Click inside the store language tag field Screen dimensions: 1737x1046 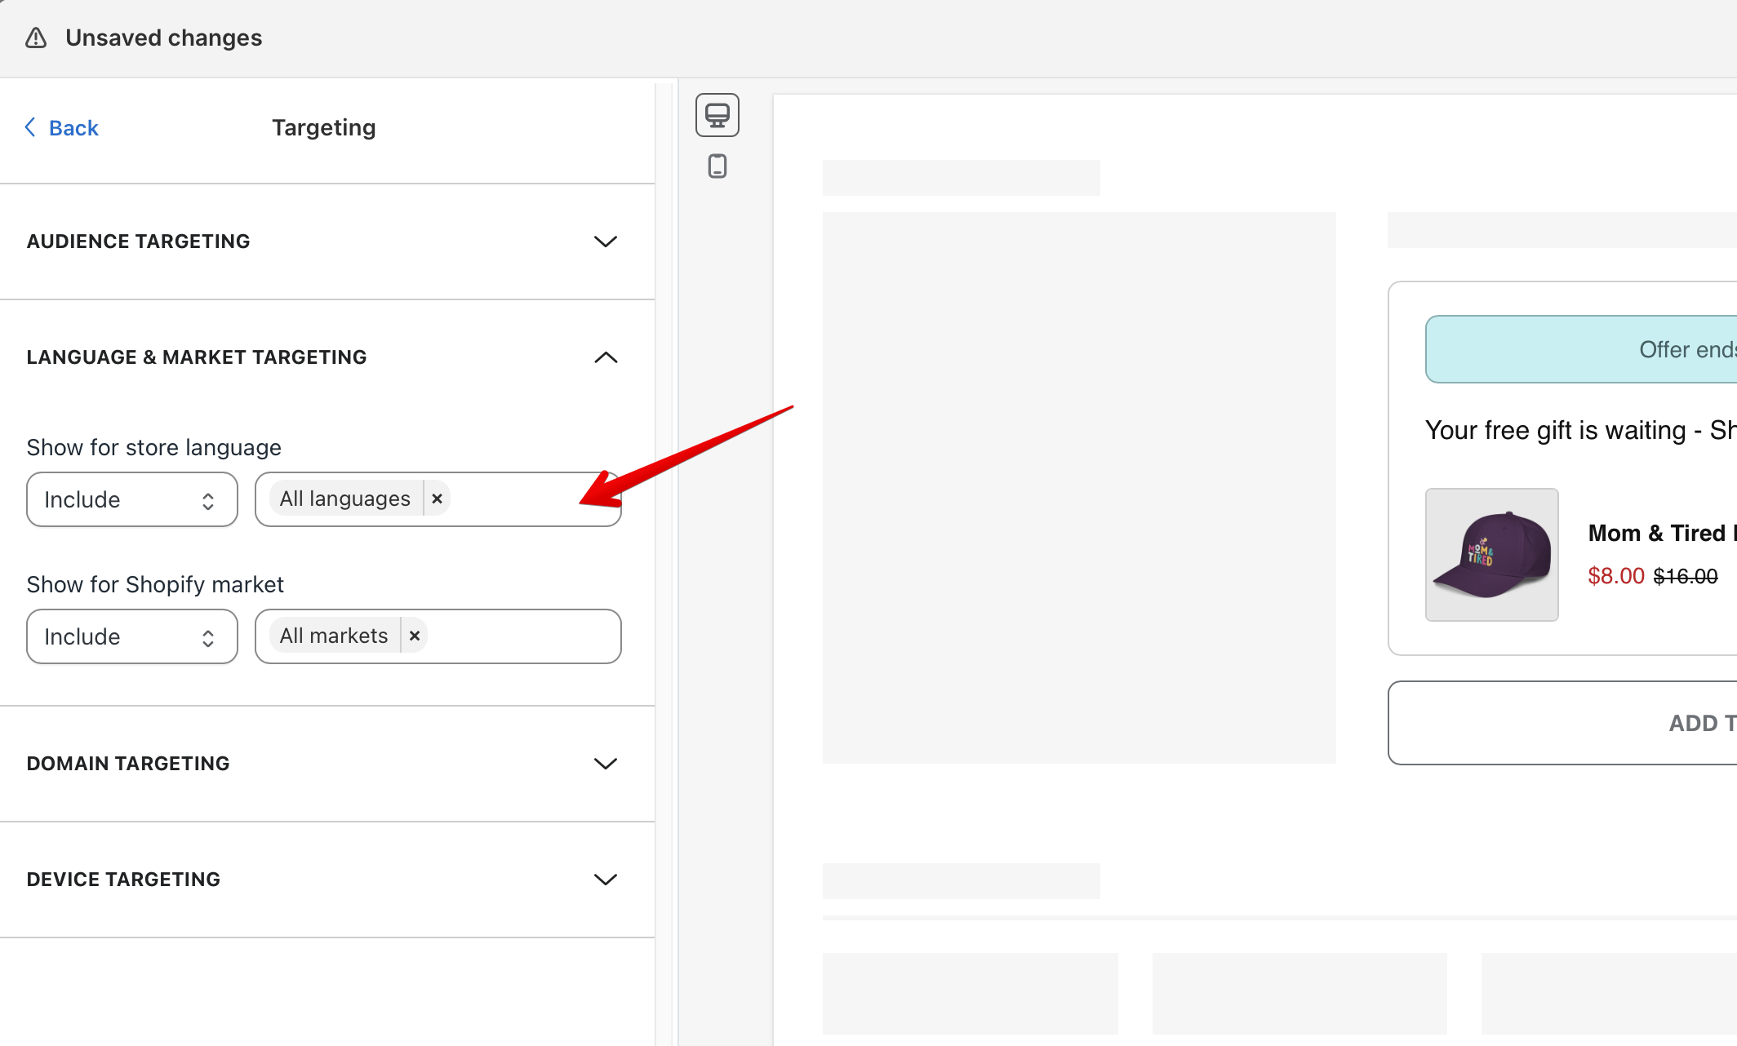click(x=514, y=499)
